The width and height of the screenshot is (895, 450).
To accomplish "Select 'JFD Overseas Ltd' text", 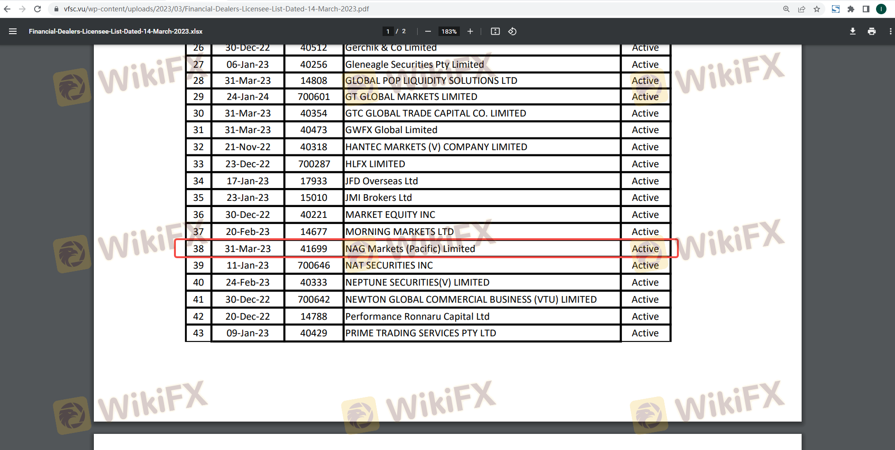I will [382, 181].
